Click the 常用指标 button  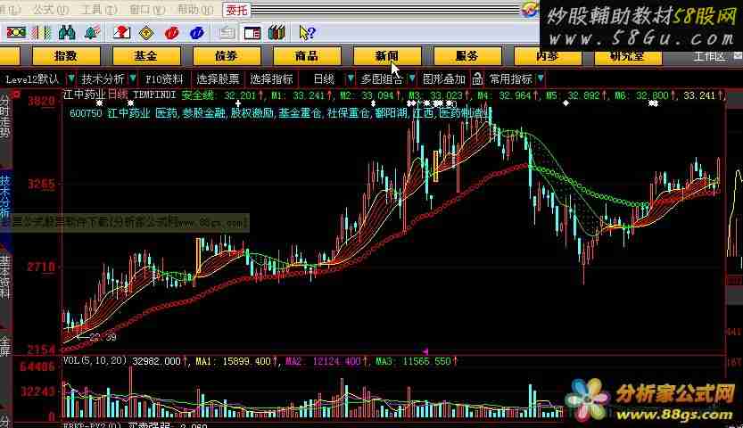511,79
